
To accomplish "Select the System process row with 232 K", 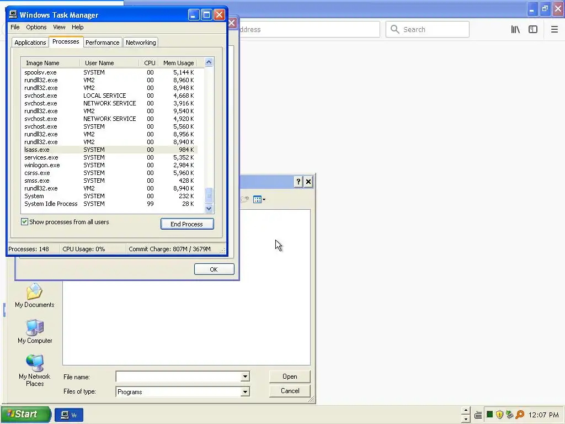I will 110,196.
